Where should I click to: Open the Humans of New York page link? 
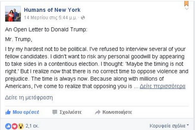point(52,10)
